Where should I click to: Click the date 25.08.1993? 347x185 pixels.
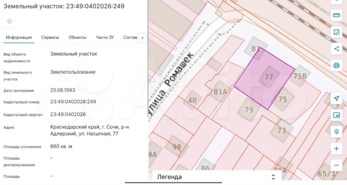[63, 90]
